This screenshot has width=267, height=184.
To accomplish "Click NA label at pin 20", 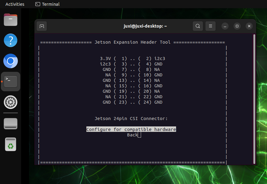I will point(157,92).
